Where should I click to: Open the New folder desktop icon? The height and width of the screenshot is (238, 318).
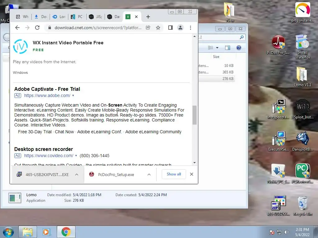[x=230, y=12]
